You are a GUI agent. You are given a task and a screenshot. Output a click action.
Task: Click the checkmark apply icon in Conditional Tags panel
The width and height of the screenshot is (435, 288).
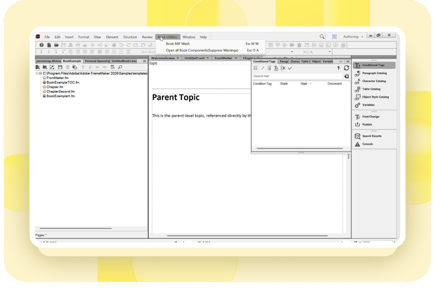click(290, 68)
